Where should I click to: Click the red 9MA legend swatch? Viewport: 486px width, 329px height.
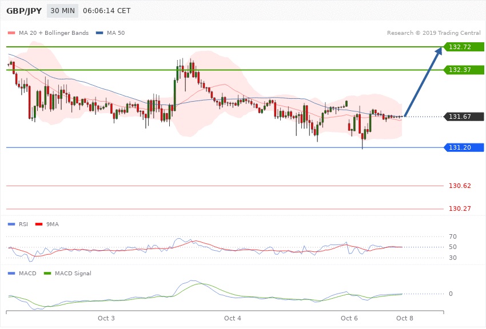click(38, 224)
